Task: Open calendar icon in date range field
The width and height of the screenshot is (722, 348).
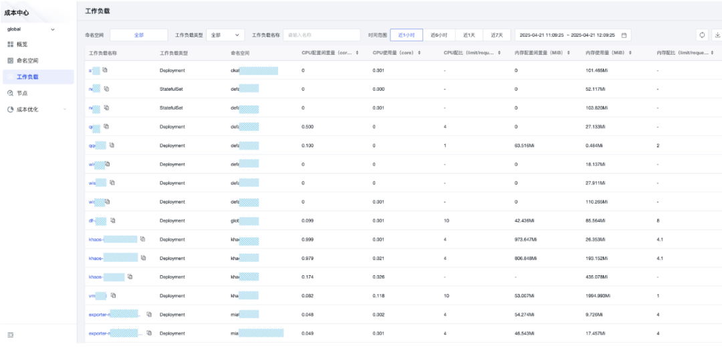Action: (624, 35)
